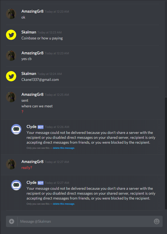Click Clyde bot avatar at 12:27 AM message
Image resolution: width=167 pixels, height=234 pixels.
tap(16, 185)
